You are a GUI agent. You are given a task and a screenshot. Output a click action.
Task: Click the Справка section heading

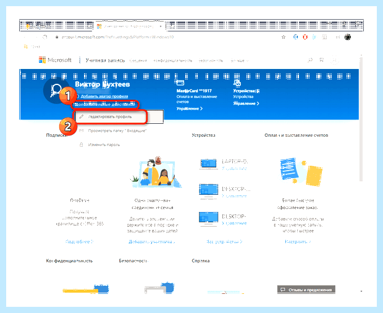pos(201,261)
